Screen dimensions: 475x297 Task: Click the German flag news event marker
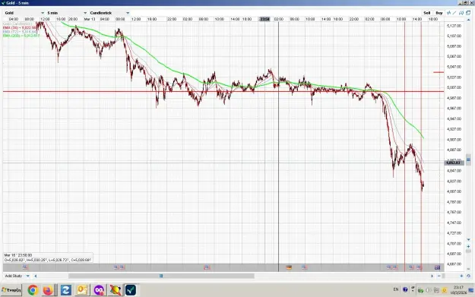289,267
